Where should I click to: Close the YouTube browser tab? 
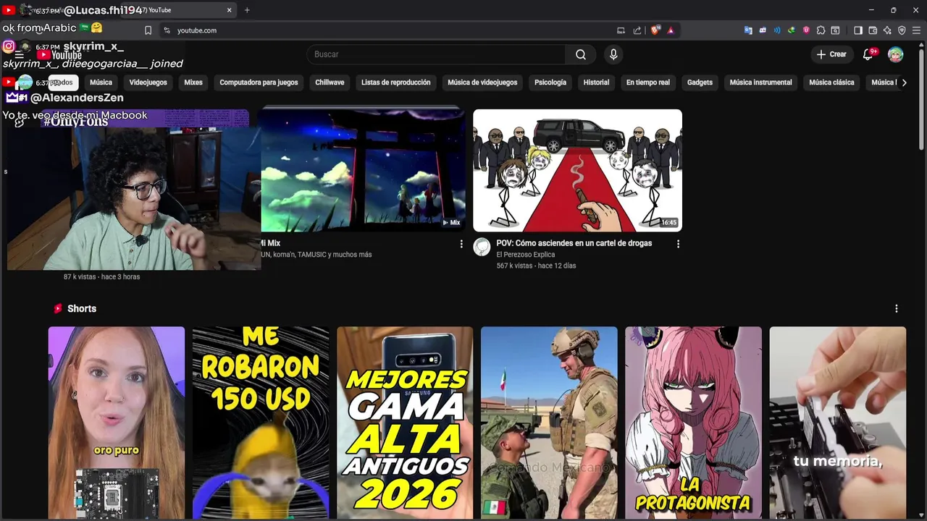[x=230, y=10]
